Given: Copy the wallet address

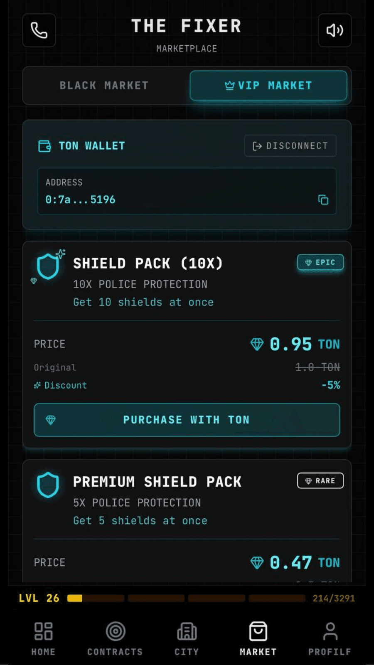Looking at the screenshot, I should 323,200.
